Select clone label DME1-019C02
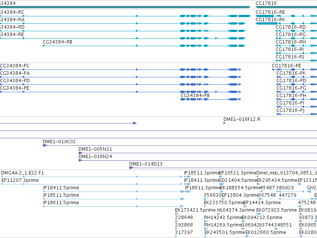Screen dimensions: 317x238 point(59,142)
